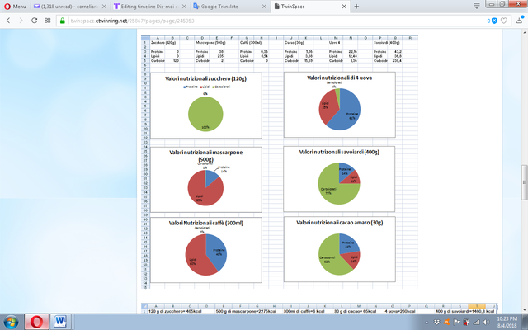The image size is (528, 330).
Task: Open Action Center flag icon
Action: pos(456,322)
